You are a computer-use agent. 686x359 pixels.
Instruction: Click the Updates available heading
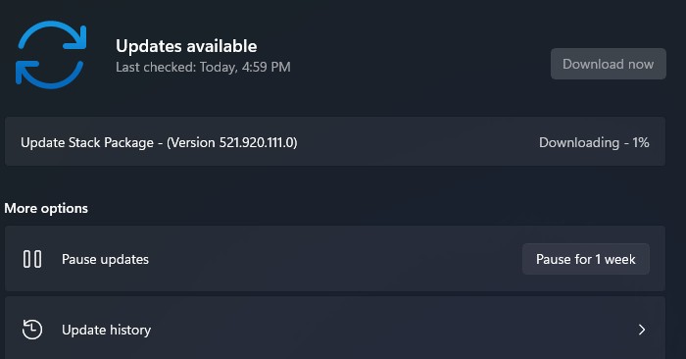coord(186,46)
